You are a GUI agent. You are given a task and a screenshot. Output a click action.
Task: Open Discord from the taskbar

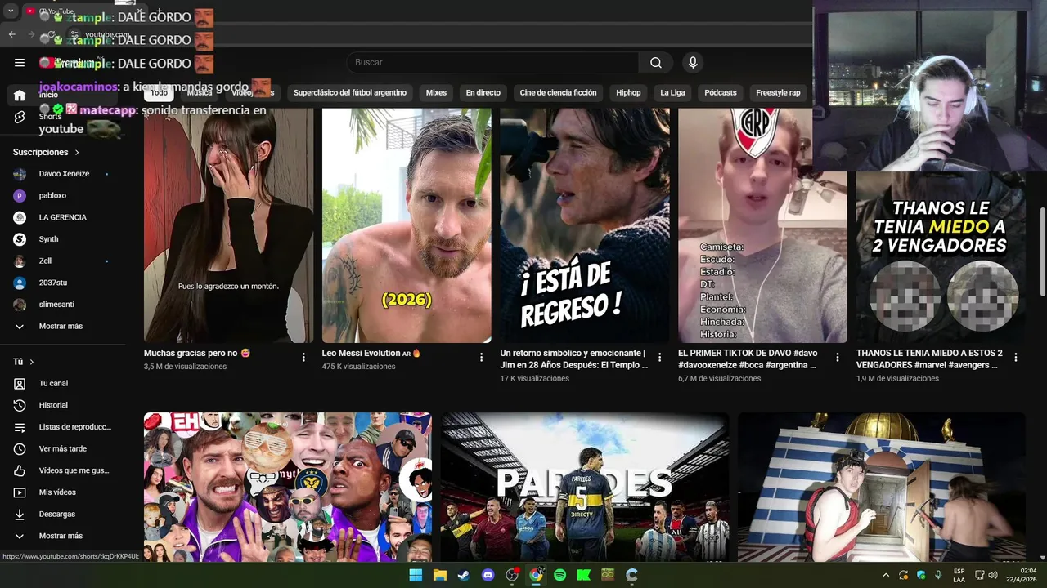(488, 575)
